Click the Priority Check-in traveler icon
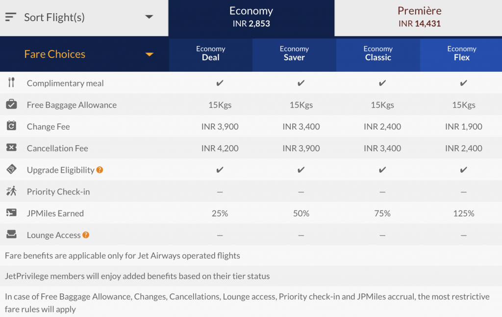 11,191
